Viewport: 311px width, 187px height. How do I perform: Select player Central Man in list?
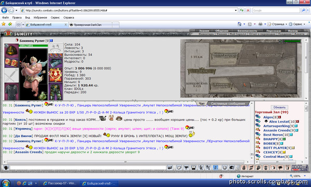273,156
